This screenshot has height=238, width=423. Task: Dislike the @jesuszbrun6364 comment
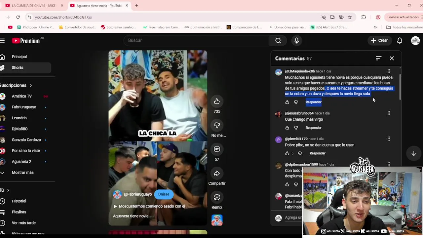pos(296,128)
